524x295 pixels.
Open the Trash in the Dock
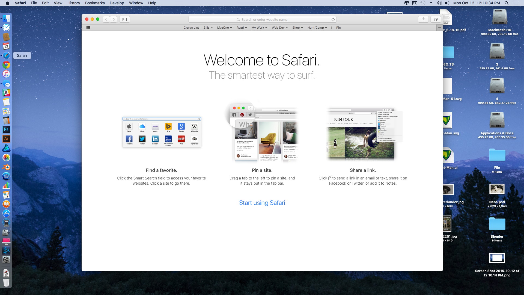click(x=6, y=282)
